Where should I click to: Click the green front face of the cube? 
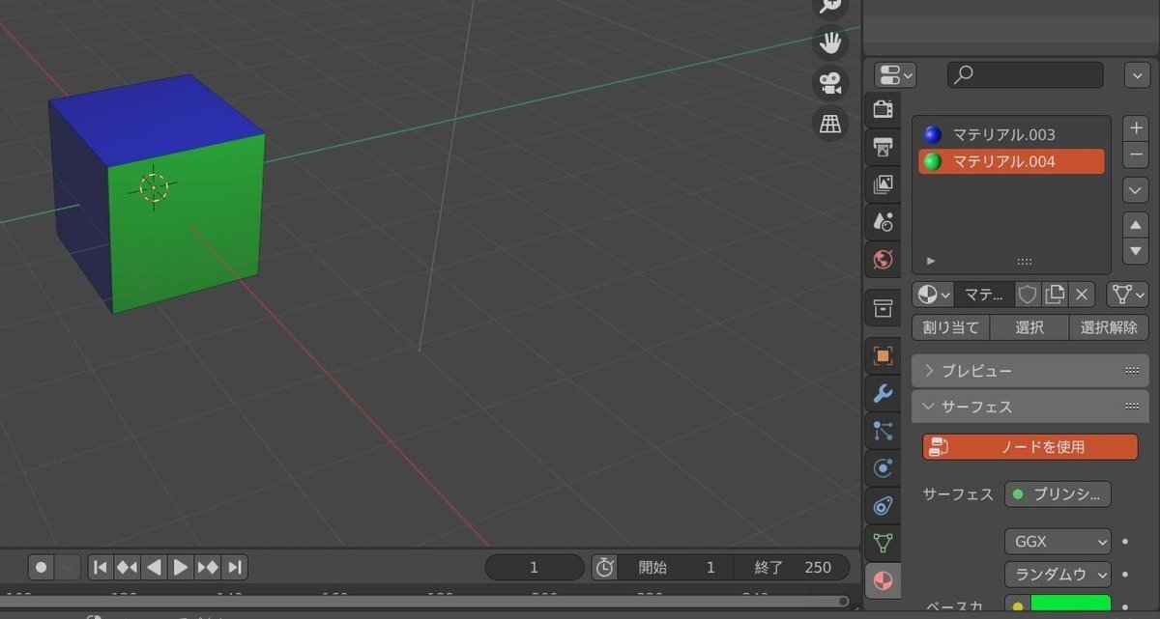click(188, 224)
